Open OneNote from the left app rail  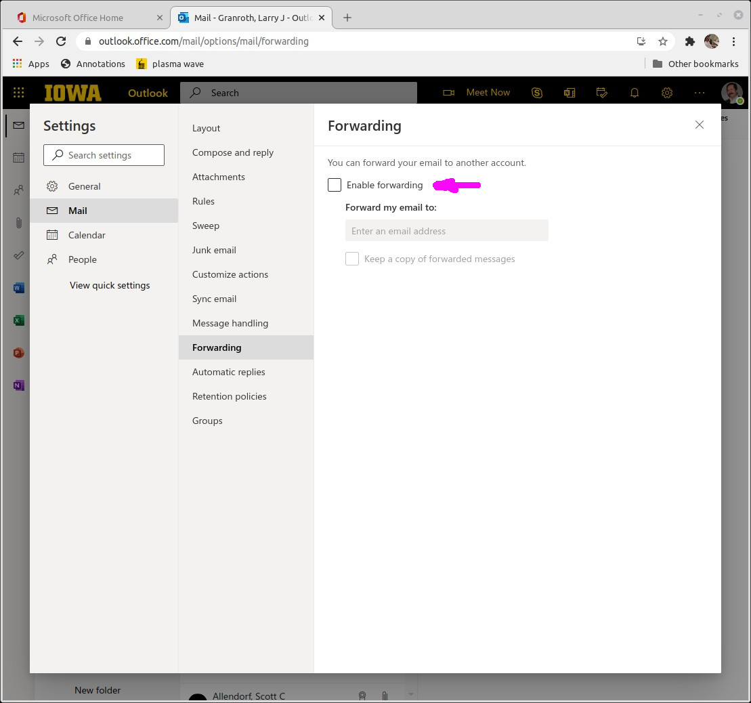click(19, 385)
